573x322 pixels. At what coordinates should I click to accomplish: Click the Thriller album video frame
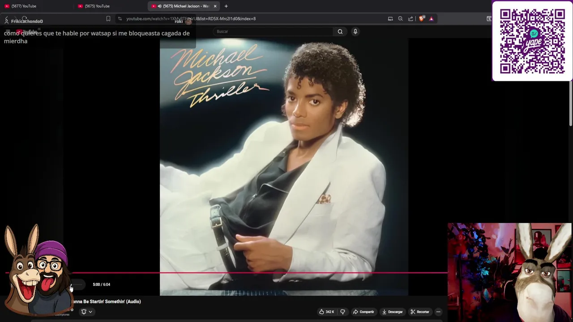(x=284, y=167)
